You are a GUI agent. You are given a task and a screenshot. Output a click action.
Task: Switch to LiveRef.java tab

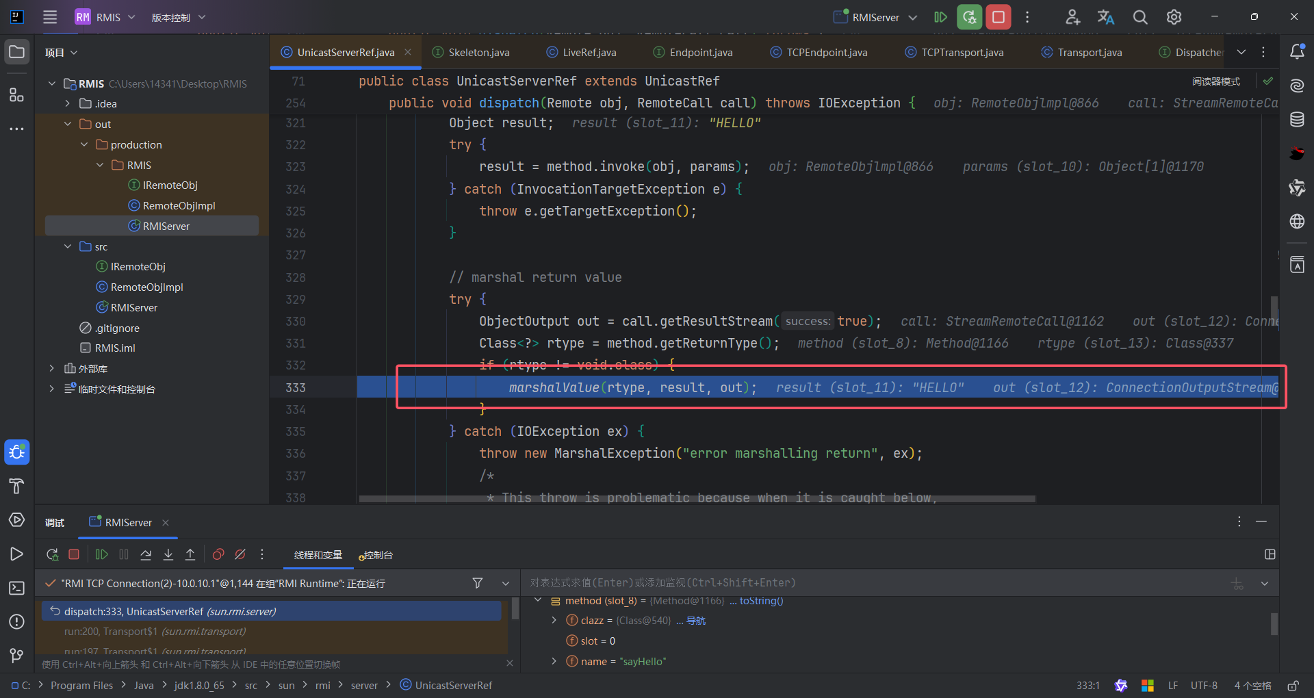[x=582, y=52]
